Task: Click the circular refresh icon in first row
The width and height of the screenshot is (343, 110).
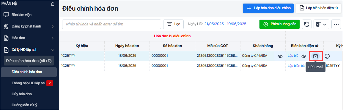Action: (x=327, y=56)
